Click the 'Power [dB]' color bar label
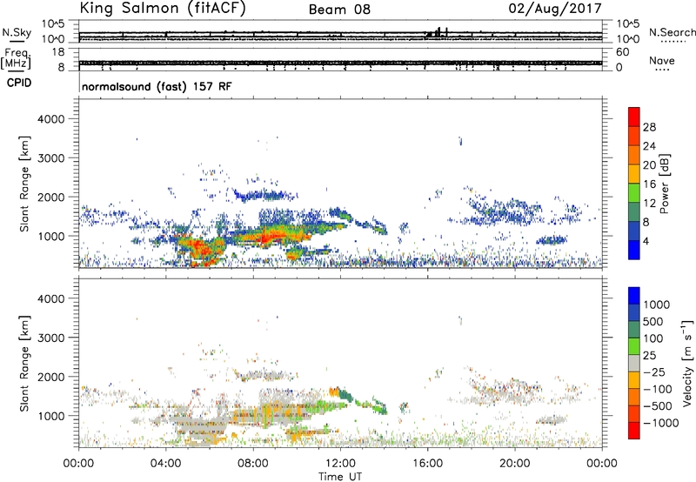The height and width of the screenshot is (482, 696). [x=664, y=184]
